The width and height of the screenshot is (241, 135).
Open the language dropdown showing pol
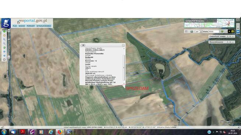(199, 32)
